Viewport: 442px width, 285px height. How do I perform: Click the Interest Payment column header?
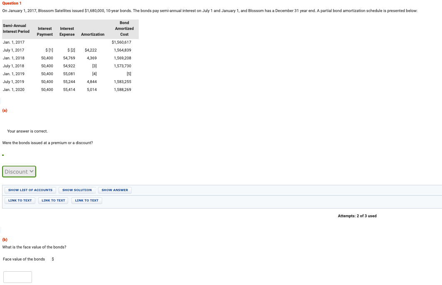click(45, 32)
